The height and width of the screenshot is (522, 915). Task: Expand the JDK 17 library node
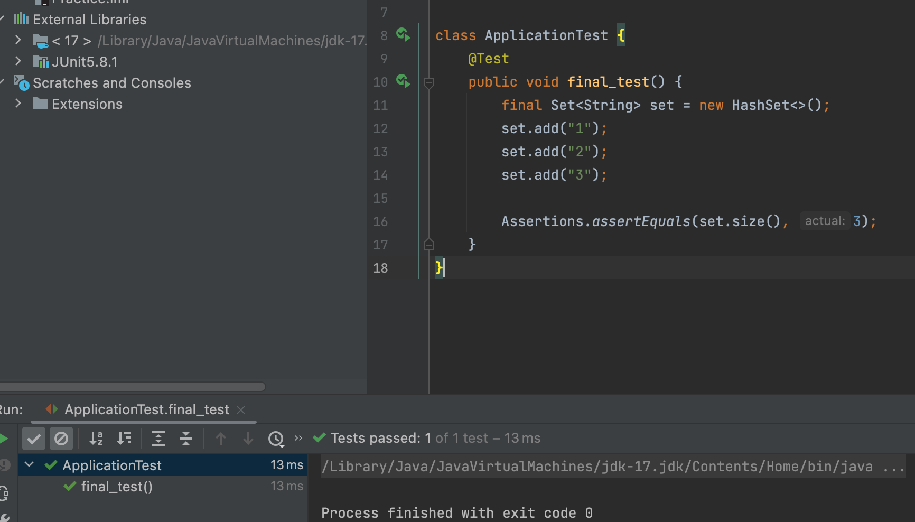18,40
